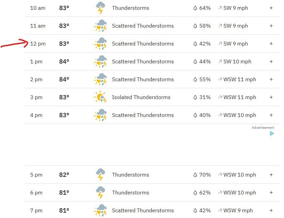Expand the 5 pm forecast row
The height and width of the screenshot is (218, 284).
pyautogui.click(x=271, y=175)
